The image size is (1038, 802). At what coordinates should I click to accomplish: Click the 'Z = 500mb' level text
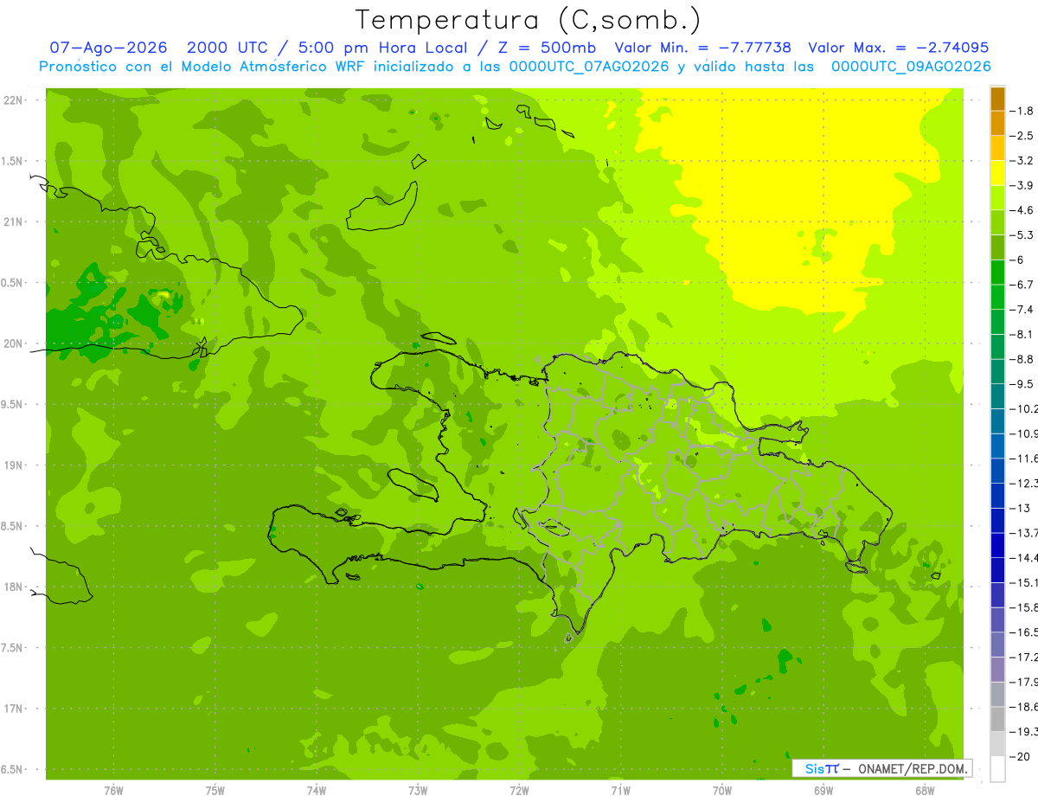(x=547, y=48)
